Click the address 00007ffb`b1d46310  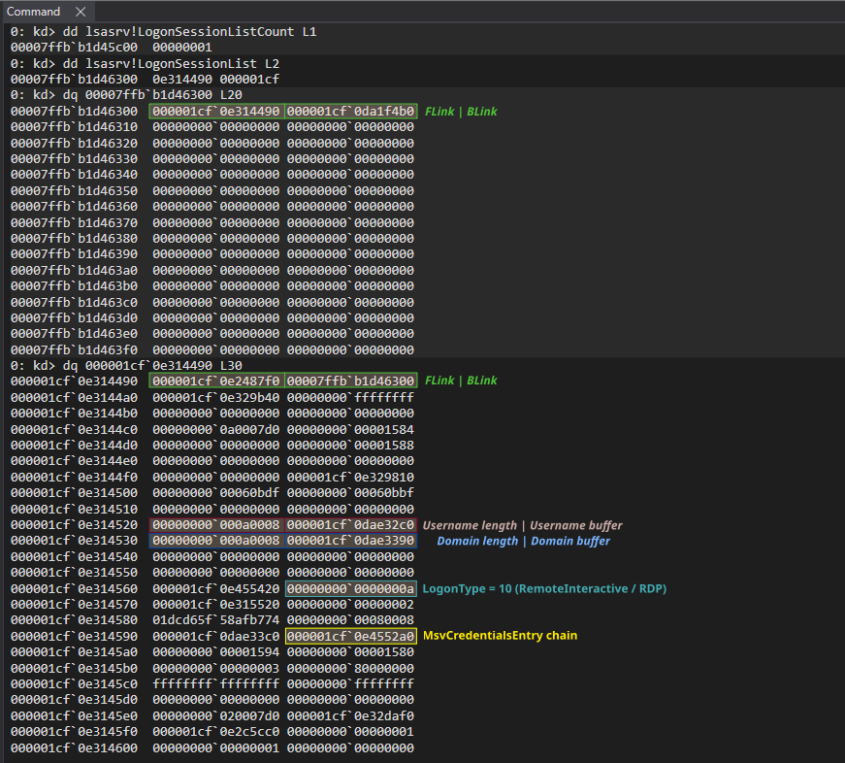pyautogui.click(x=74, y=127)
